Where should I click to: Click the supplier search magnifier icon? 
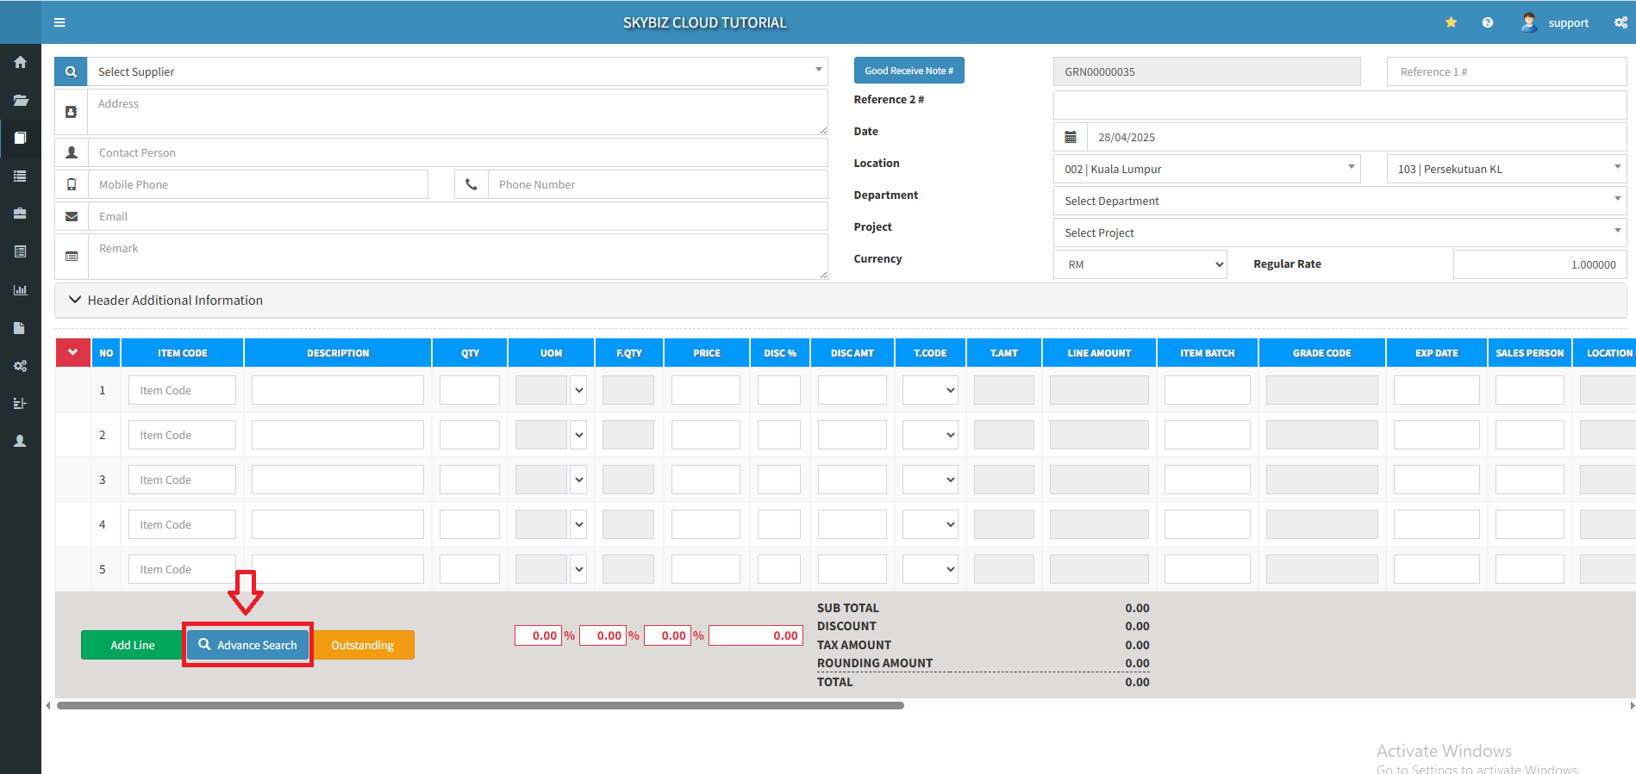coord(71,71)
